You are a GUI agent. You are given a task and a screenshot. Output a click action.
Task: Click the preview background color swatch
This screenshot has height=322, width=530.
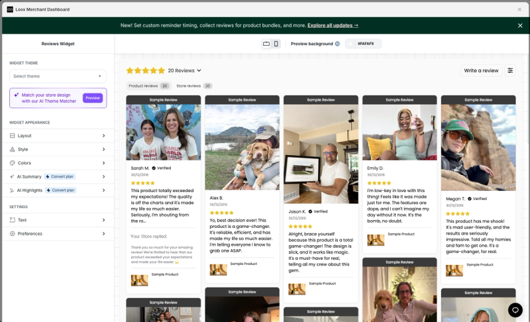(x=350, y=44)
